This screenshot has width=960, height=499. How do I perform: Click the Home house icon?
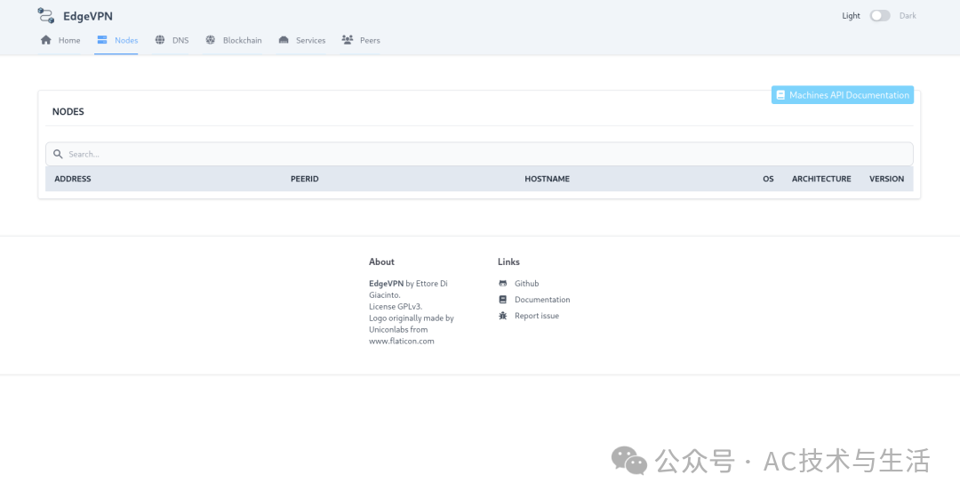click(46, 40)
